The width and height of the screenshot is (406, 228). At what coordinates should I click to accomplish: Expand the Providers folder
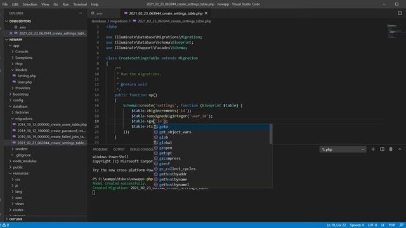pyautogui.click(x=23, y=88)
